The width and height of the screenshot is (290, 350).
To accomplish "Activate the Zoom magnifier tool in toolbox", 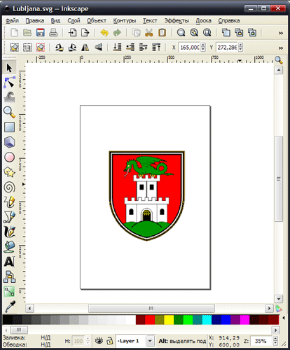I will pyautogui.click(x=9, y=112).
